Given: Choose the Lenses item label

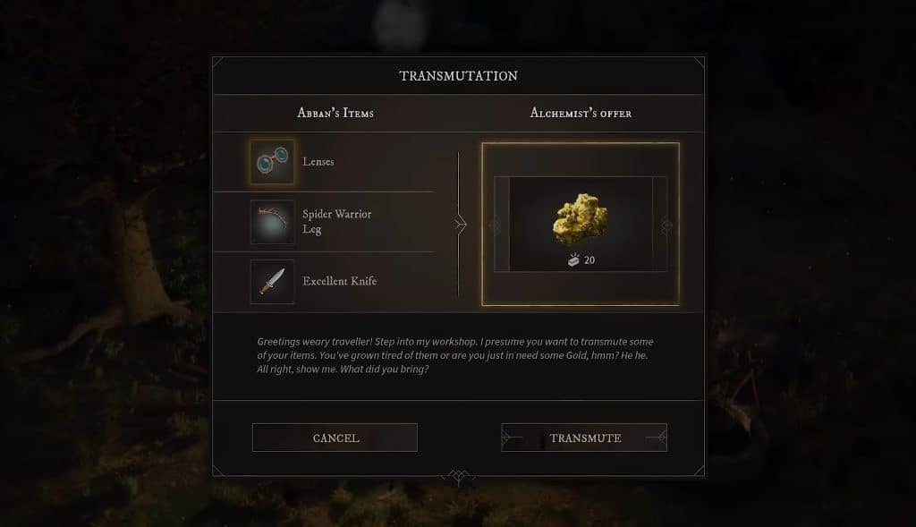Looking at the screenshot, I should click(x=318, y=162).
